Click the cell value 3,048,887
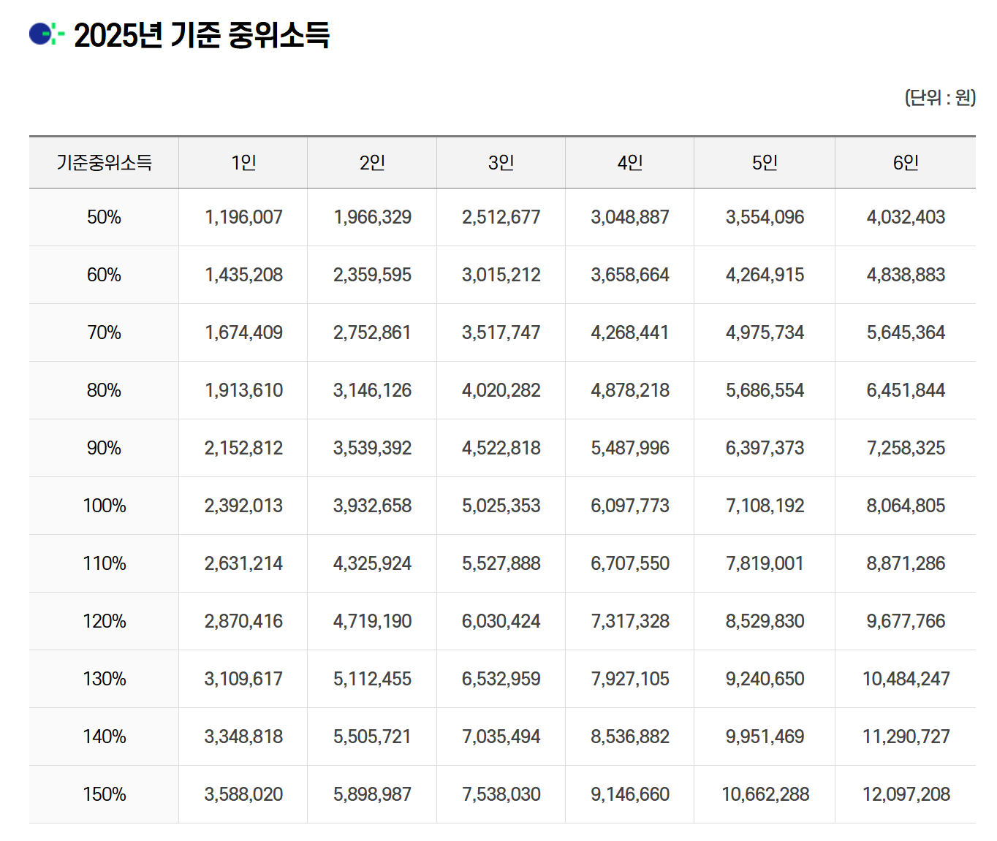 pos(630,217)
